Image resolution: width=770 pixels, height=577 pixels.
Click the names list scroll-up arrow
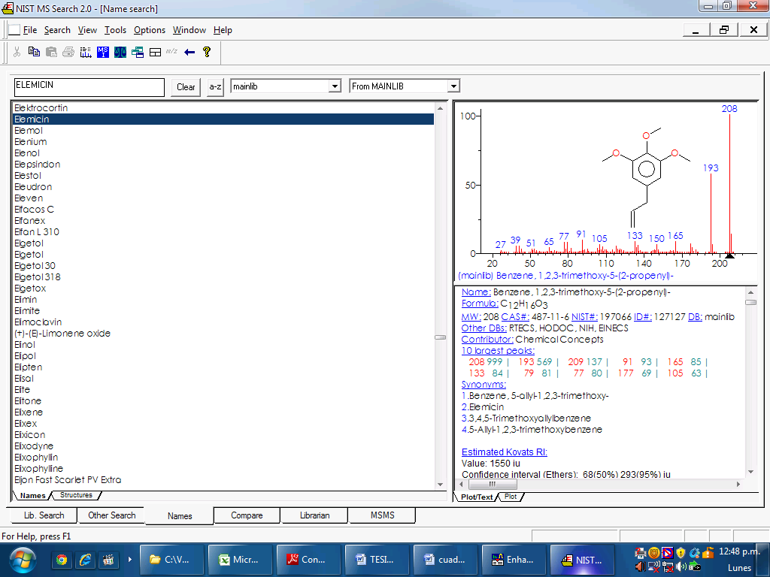click(440, 108)
